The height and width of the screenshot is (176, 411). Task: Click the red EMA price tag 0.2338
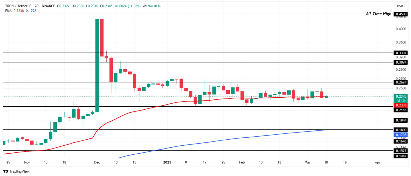click(x=400, y=105)
